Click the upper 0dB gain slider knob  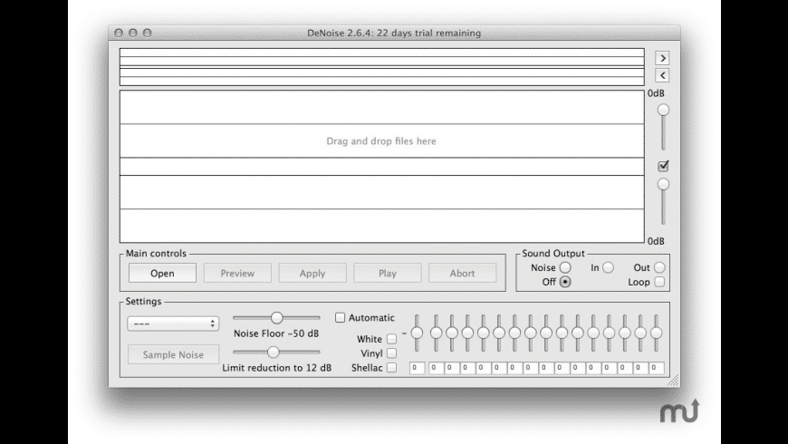click(x=663, y=110)
